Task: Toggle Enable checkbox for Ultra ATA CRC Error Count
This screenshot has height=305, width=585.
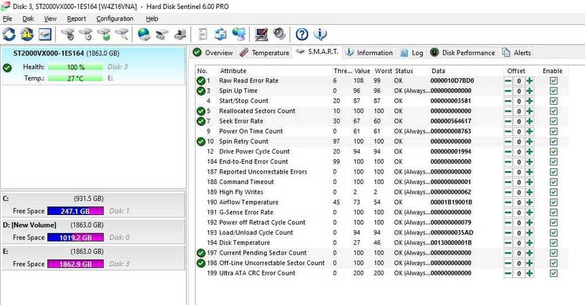Action: [553, 273]
